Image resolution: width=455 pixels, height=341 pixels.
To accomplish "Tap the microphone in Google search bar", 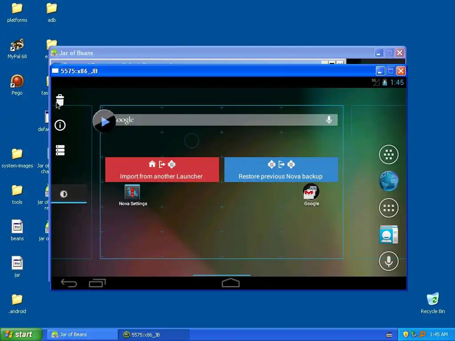I will (x=329, y=120).
